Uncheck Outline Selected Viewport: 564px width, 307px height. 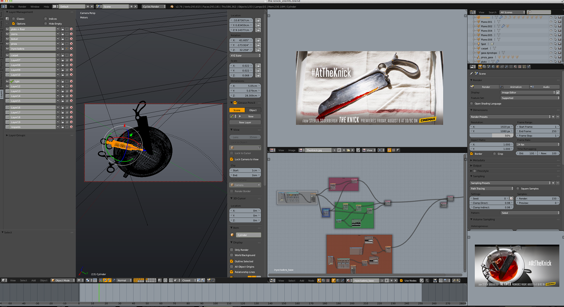click(231, 261)
